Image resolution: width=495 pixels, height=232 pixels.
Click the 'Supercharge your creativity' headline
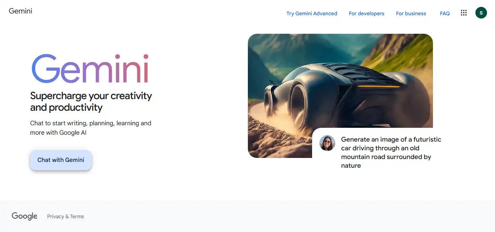[x=91, y=102]
